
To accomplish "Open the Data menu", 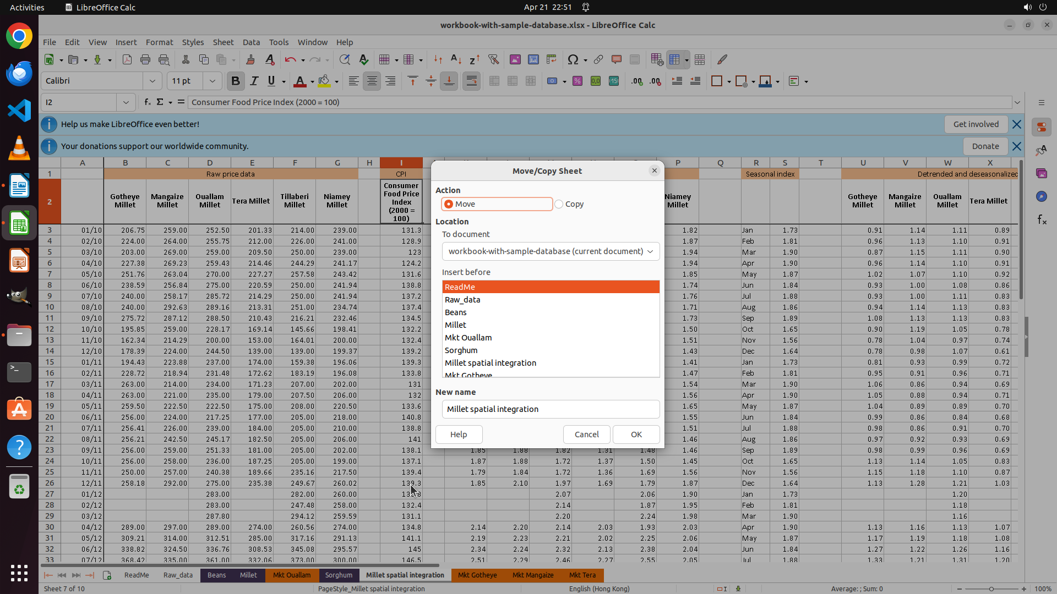I will [x=251, y=42].
